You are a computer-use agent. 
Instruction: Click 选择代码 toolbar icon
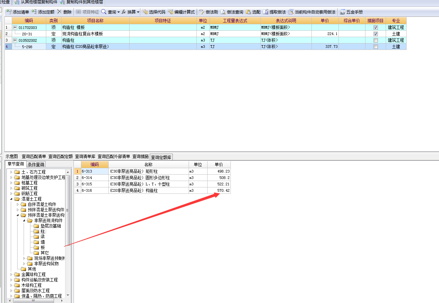click(x=145, y=12)
